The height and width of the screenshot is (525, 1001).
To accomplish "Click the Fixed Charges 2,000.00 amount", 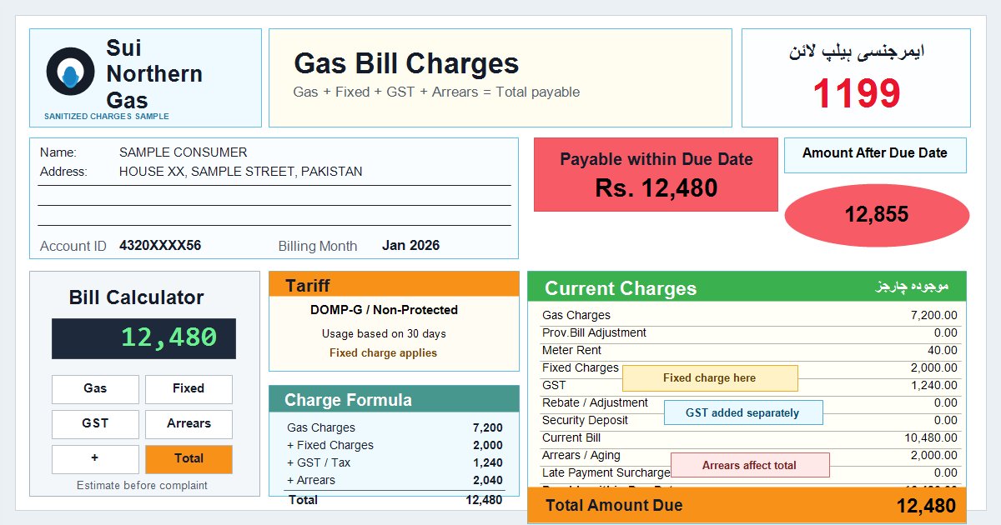I will [x=933, y=367].
